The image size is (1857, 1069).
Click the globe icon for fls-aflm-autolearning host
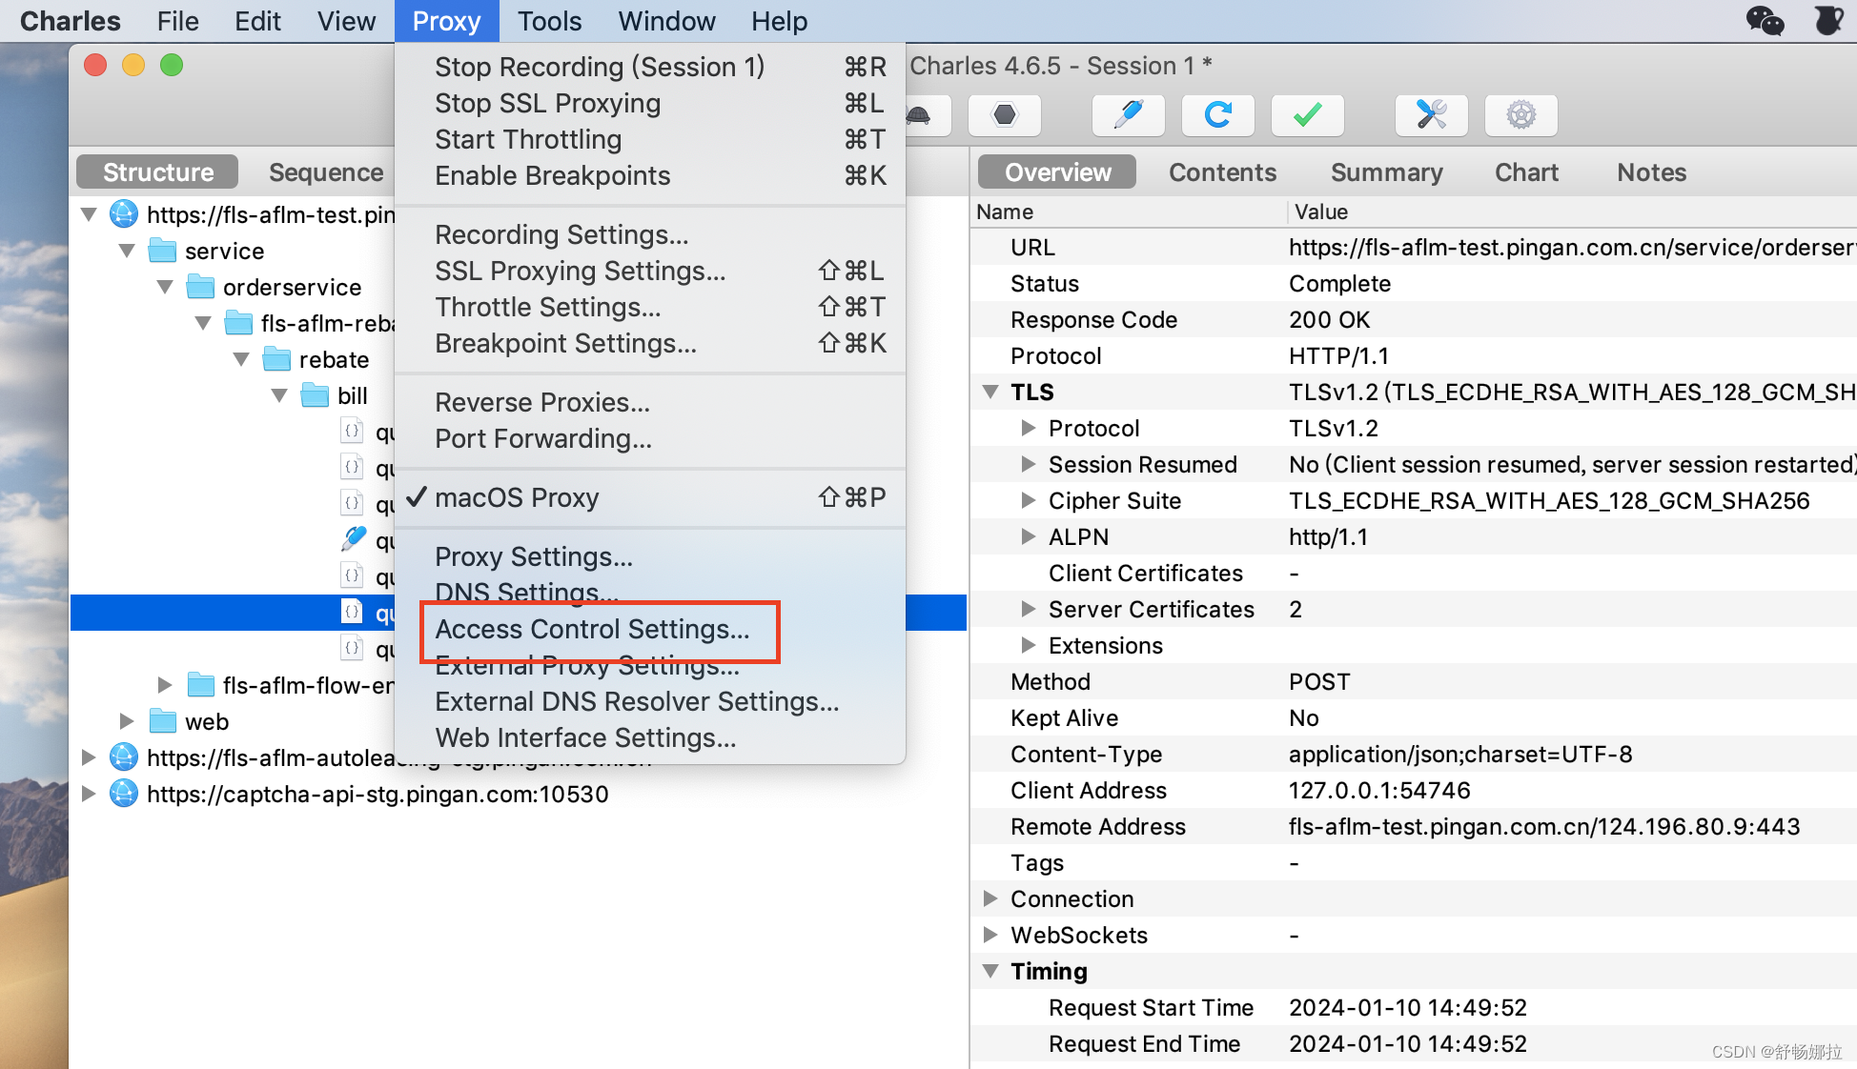pyautogui.click(x=124, y=757)
